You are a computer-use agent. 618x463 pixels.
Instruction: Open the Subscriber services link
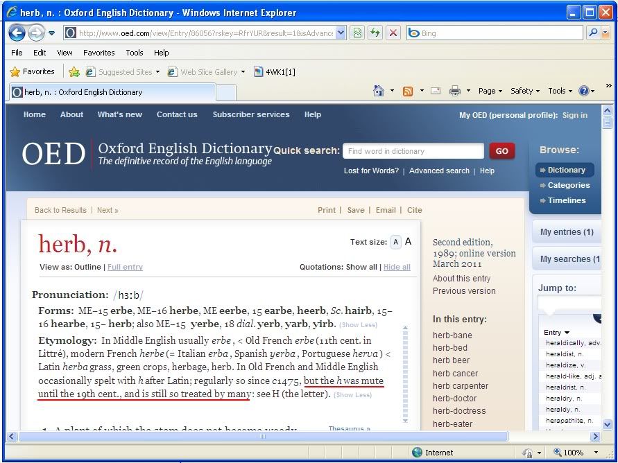pyautogui.click(x=251, y=114)
